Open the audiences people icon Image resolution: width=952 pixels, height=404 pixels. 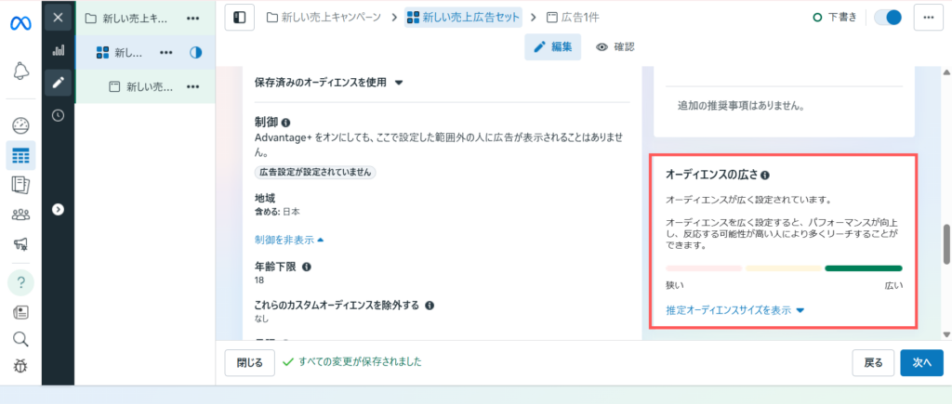click(x=20, y=215)
